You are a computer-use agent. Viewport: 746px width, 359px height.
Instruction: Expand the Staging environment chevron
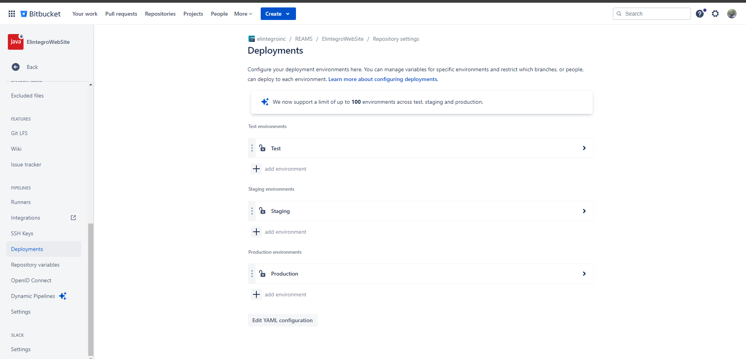click(584, 211)
